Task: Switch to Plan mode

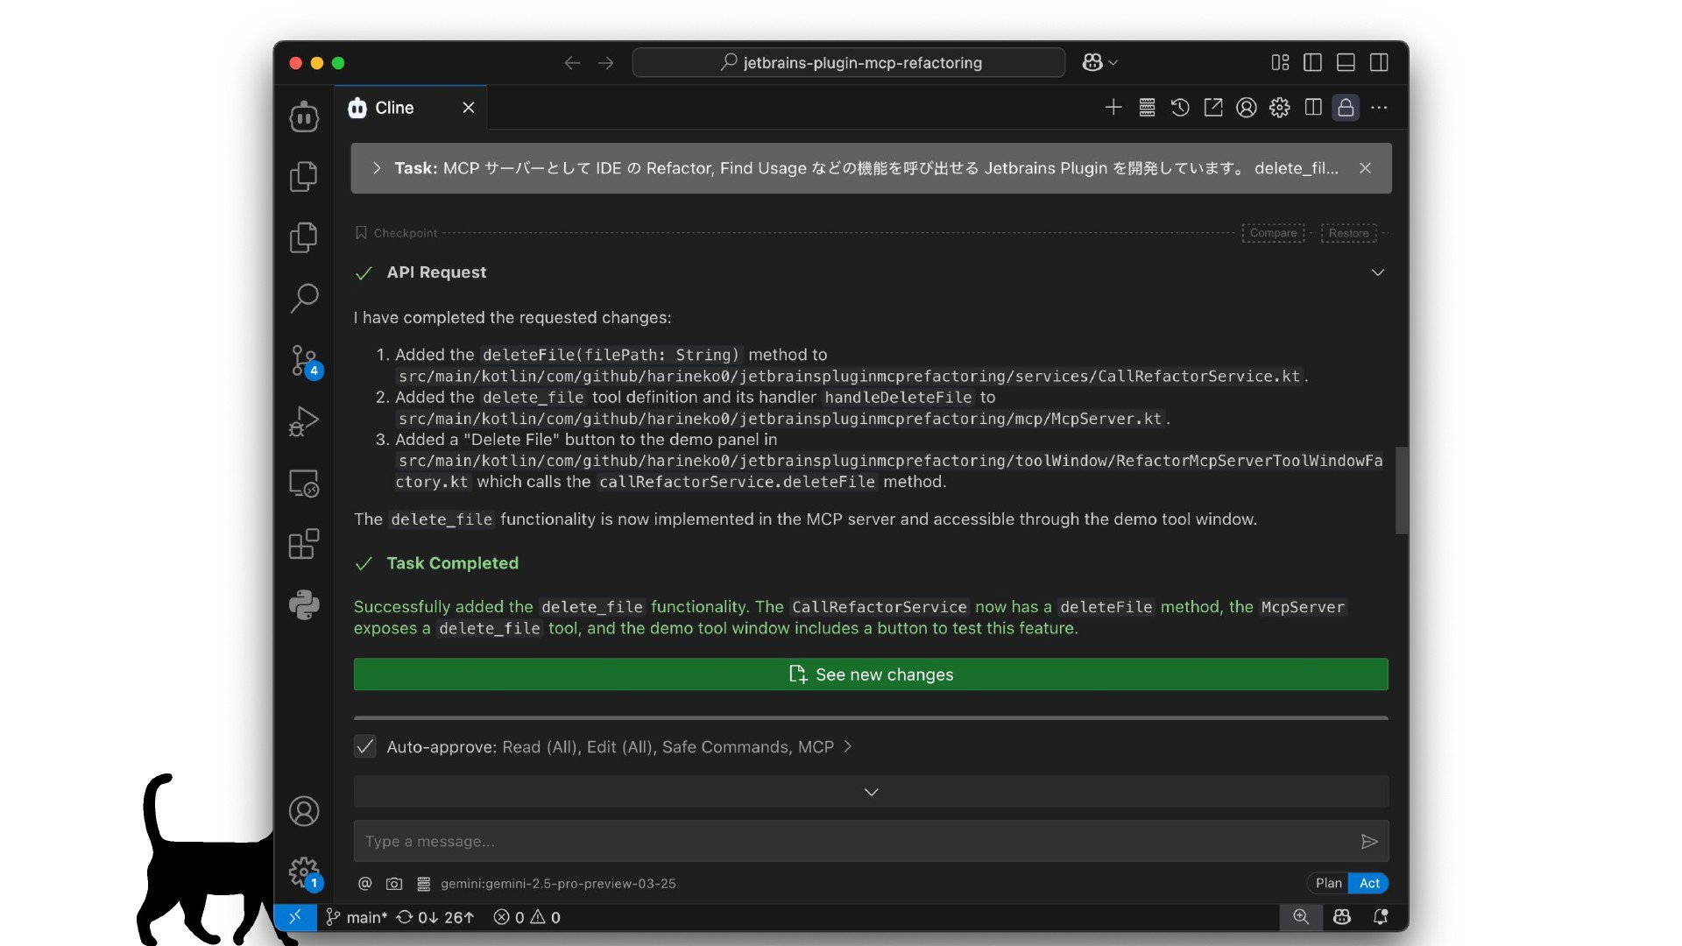Action: pos(1328,883)
